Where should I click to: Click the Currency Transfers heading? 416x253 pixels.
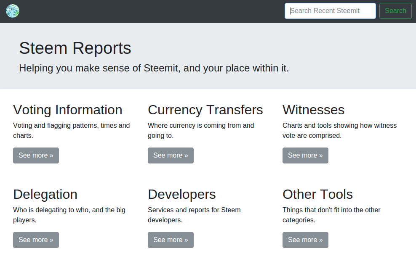tap(205, 110)
